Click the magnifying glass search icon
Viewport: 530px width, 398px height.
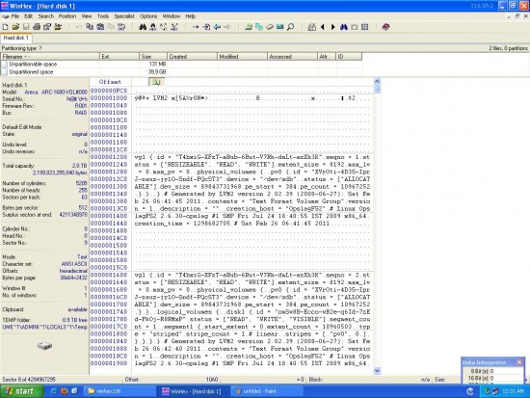click(x=290, y=27)
